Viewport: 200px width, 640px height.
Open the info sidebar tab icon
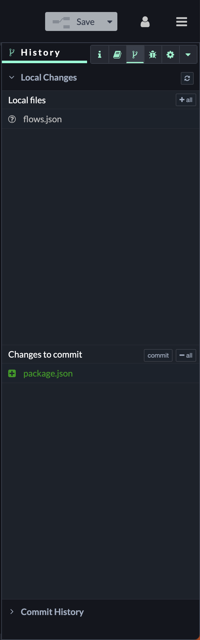100,55
